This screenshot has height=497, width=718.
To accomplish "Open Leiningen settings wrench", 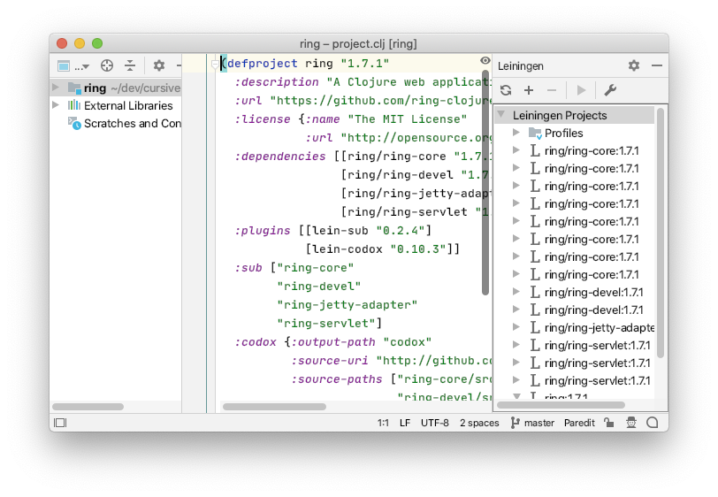I will (x=610, y=90).
